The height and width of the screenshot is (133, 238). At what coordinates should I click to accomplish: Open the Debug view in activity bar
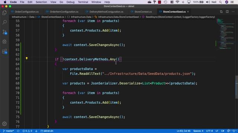click(x=4, y=42)
